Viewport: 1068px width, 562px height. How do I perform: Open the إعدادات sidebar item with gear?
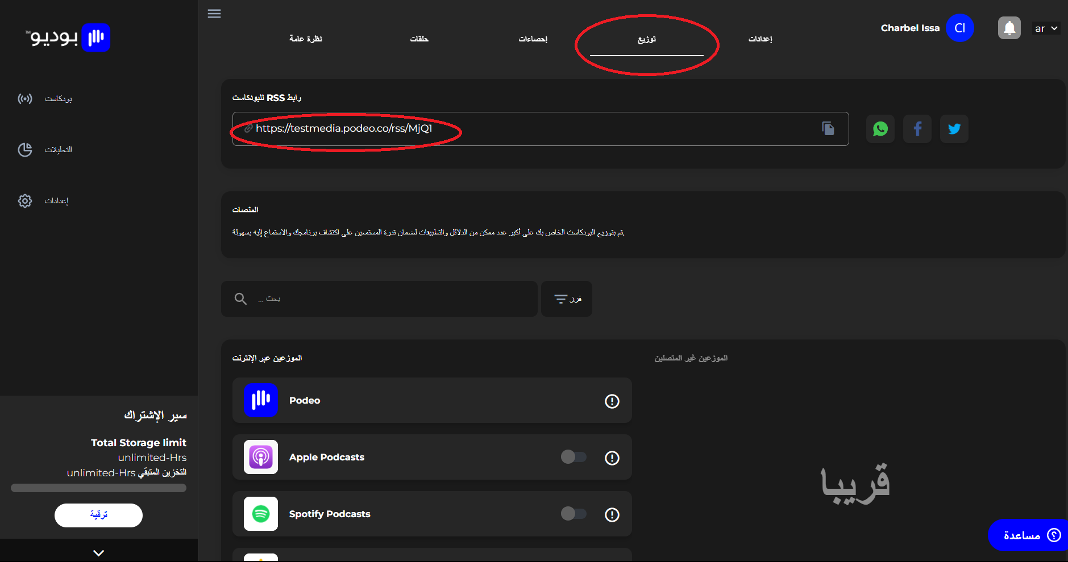pos(57,201)
